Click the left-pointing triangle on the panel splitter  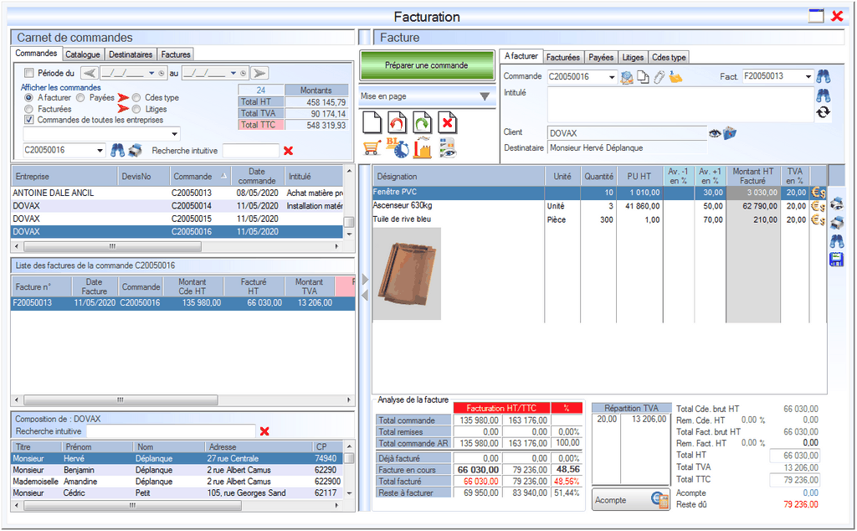365,296
